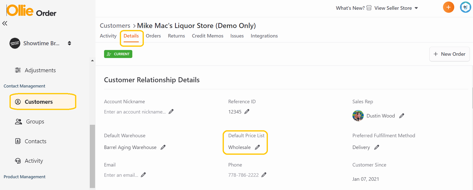473x190 pixels.
Task: Edit Preferred Fulfillment Method pencil icon
Action: pos(377,147)
